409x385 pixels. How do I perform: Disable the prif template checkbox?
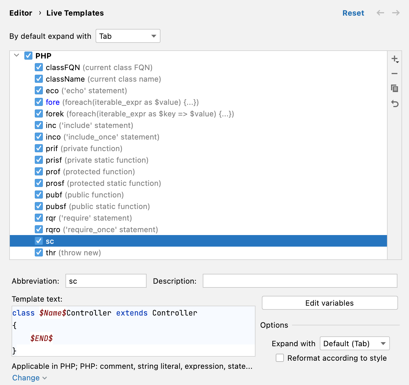[x=39, y=148]
